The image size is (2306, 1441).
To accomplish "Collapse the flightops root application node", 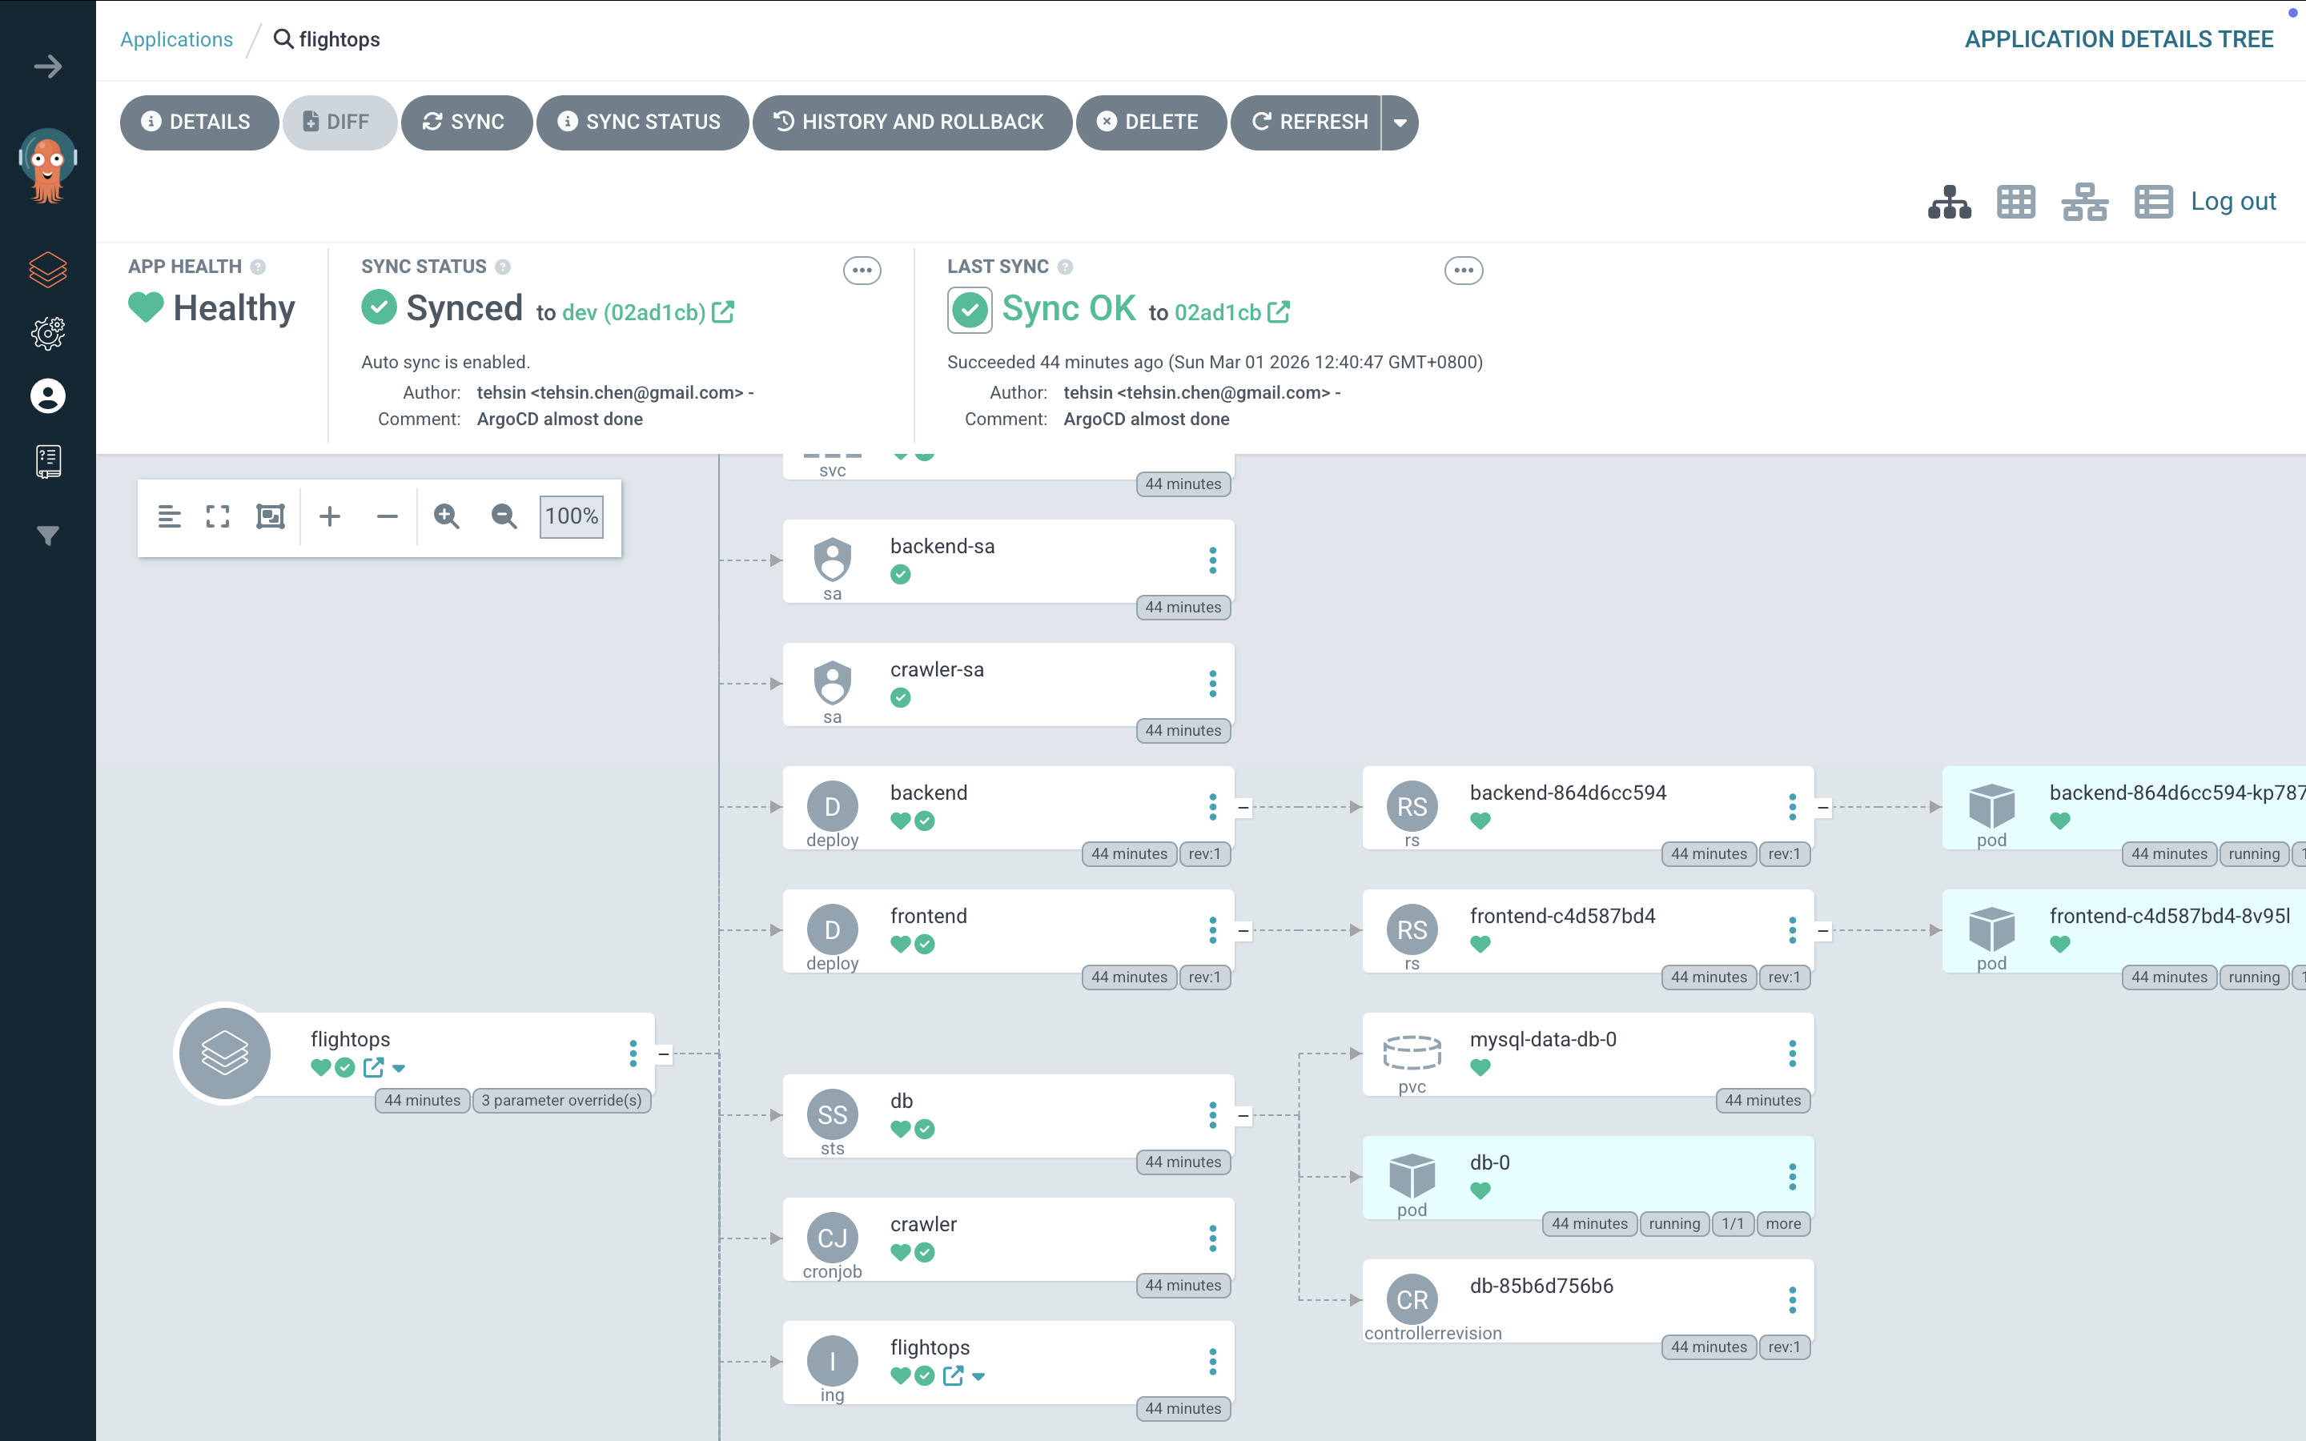I will click(663, 1054).
